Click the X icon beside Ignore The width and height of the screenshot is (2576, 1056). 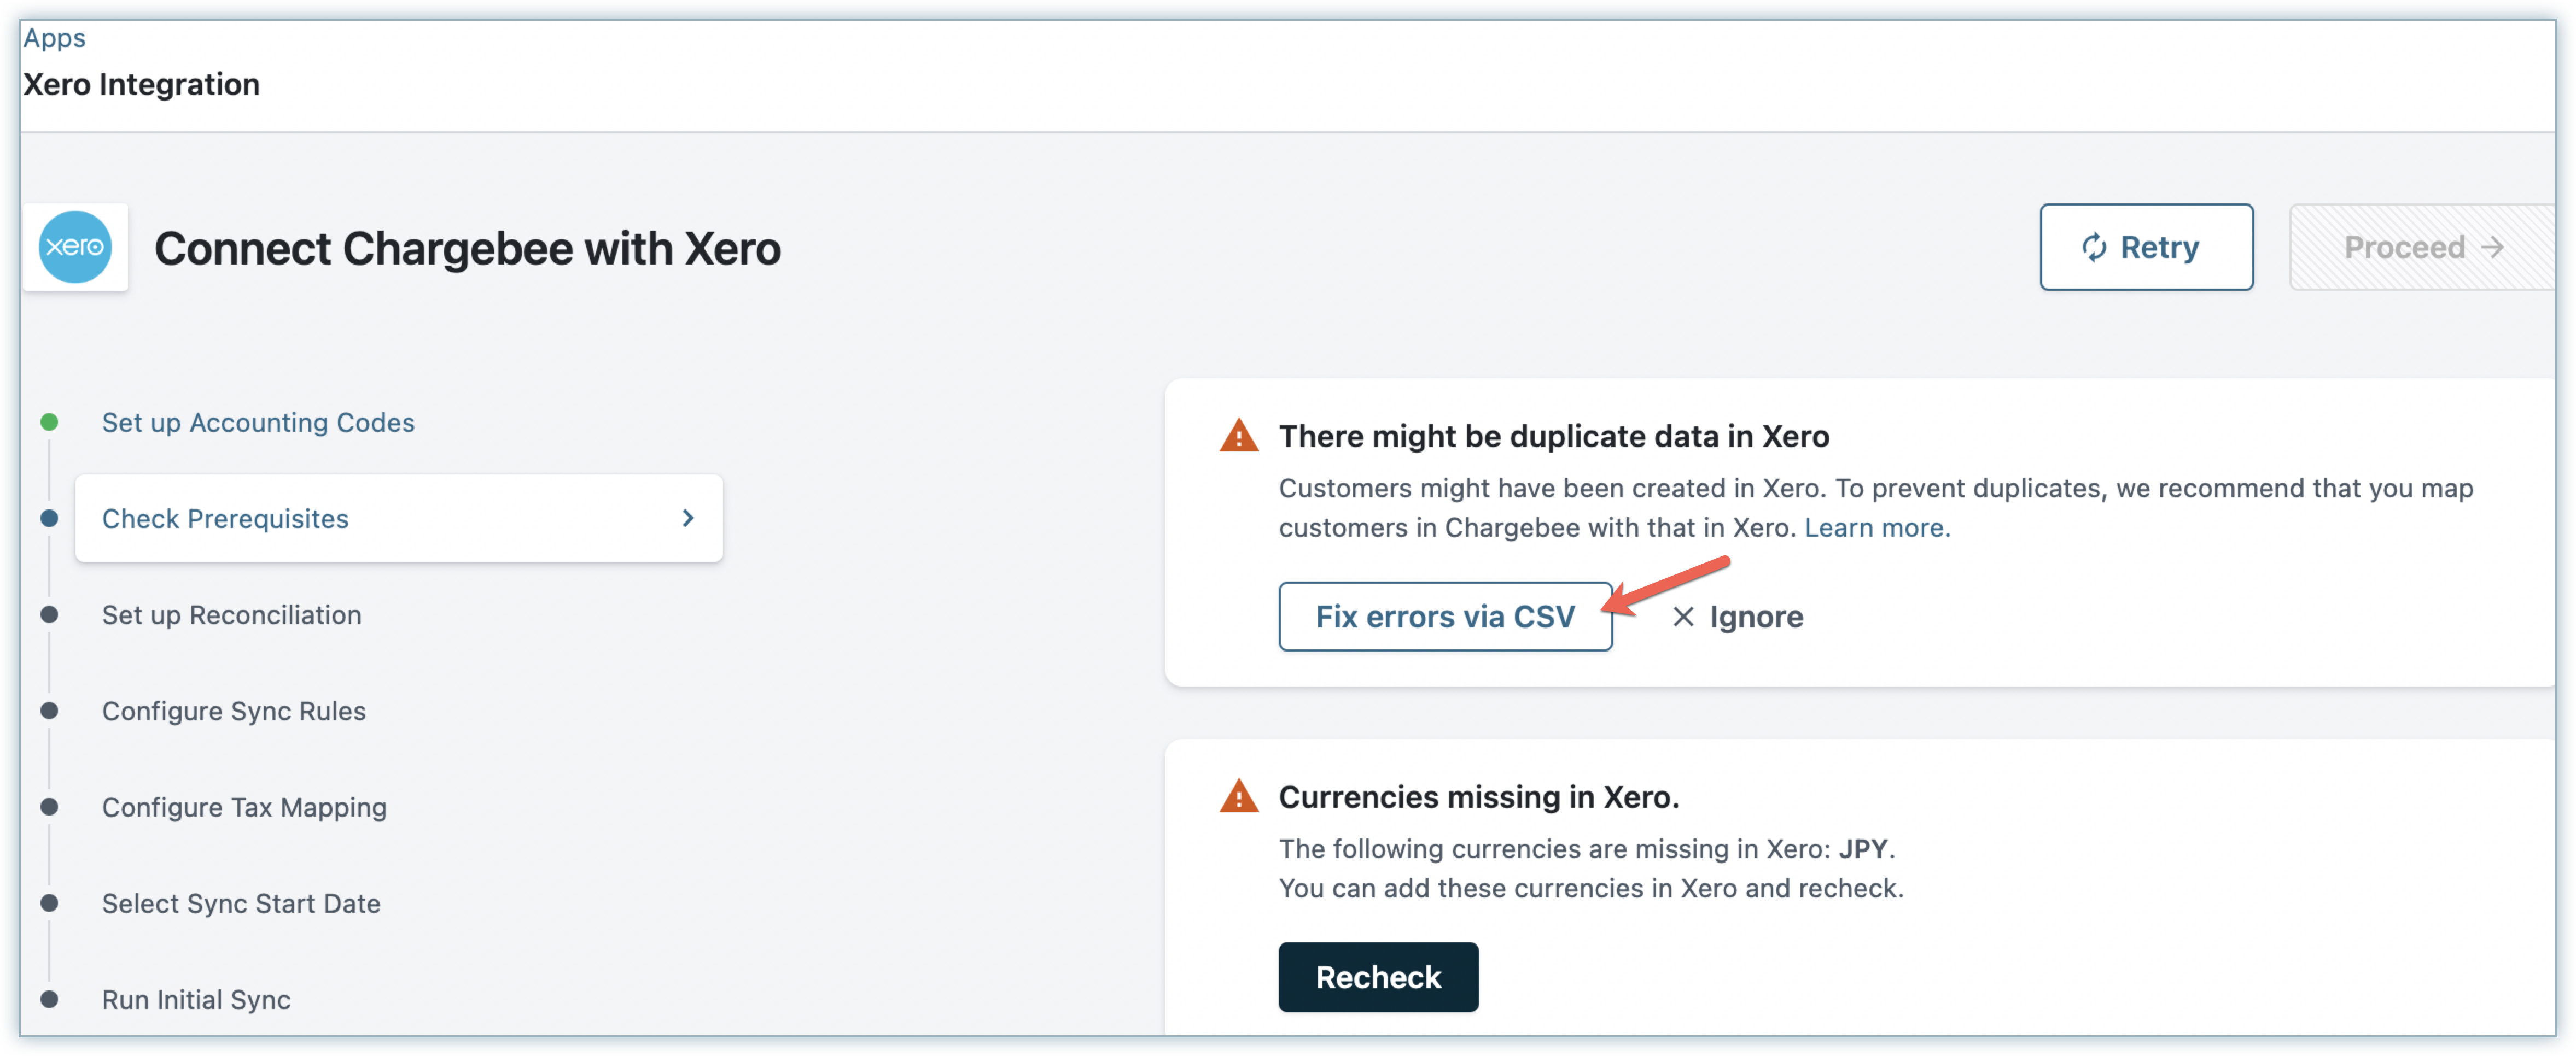click(1683, 618)
